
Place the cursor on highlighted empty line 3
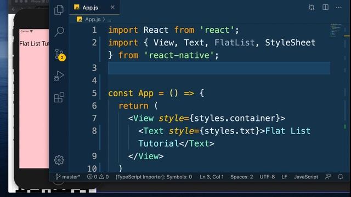pyautogui.click(x=219, y=68)
